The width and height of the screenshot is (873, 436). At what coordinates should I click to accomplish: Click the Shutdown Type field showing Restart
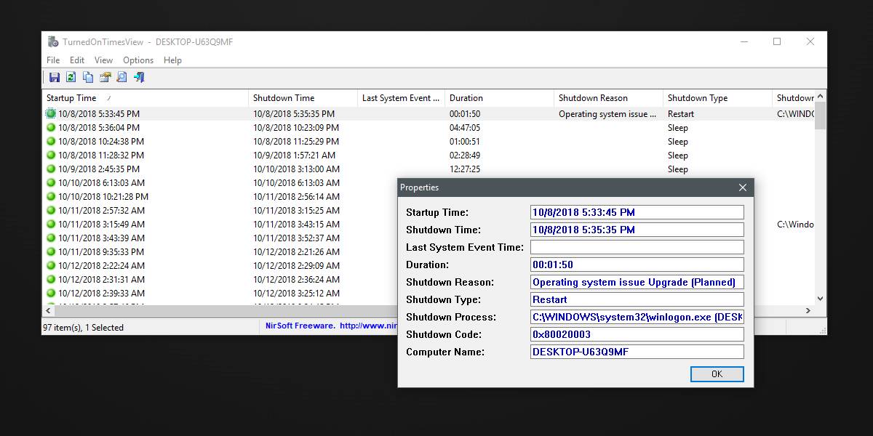point(637,299)
